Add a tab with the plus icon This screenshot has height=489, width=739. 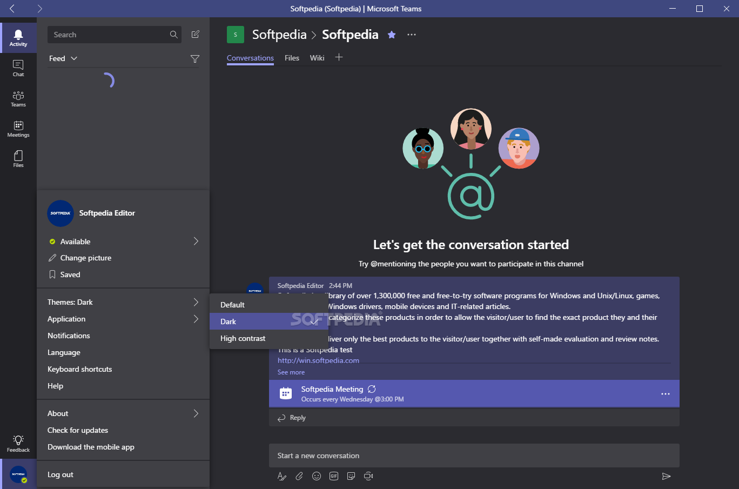[x=339, y=57]
